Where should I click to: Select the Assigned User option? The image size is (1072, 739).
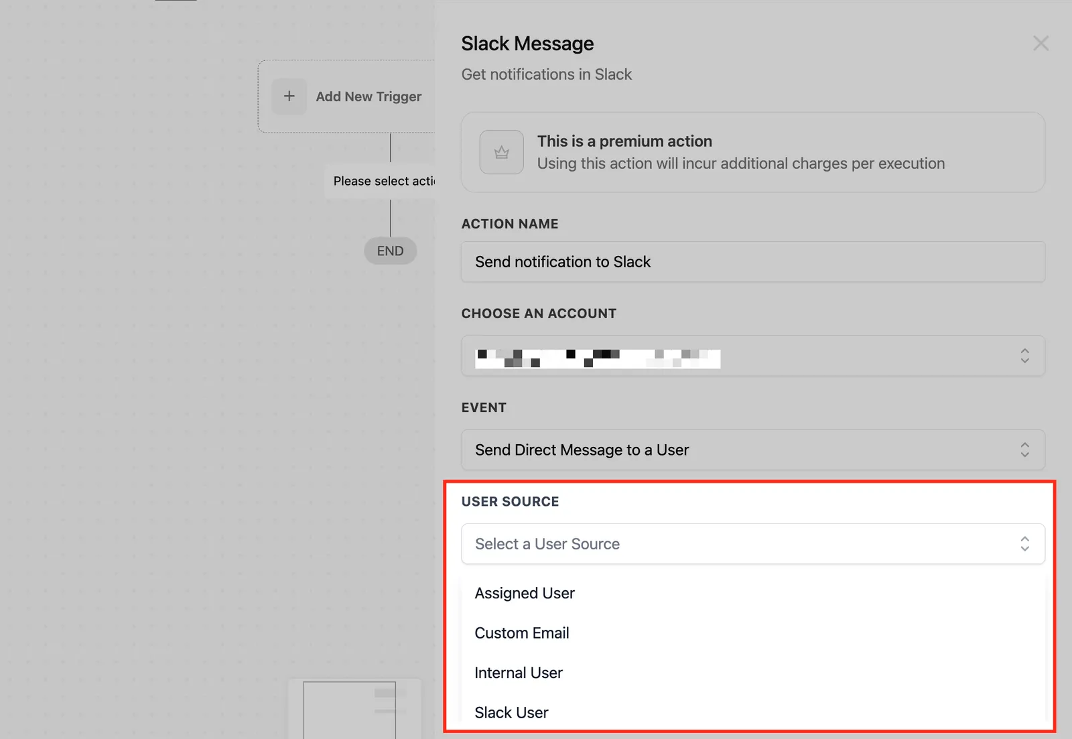click(x=753, y=593)
